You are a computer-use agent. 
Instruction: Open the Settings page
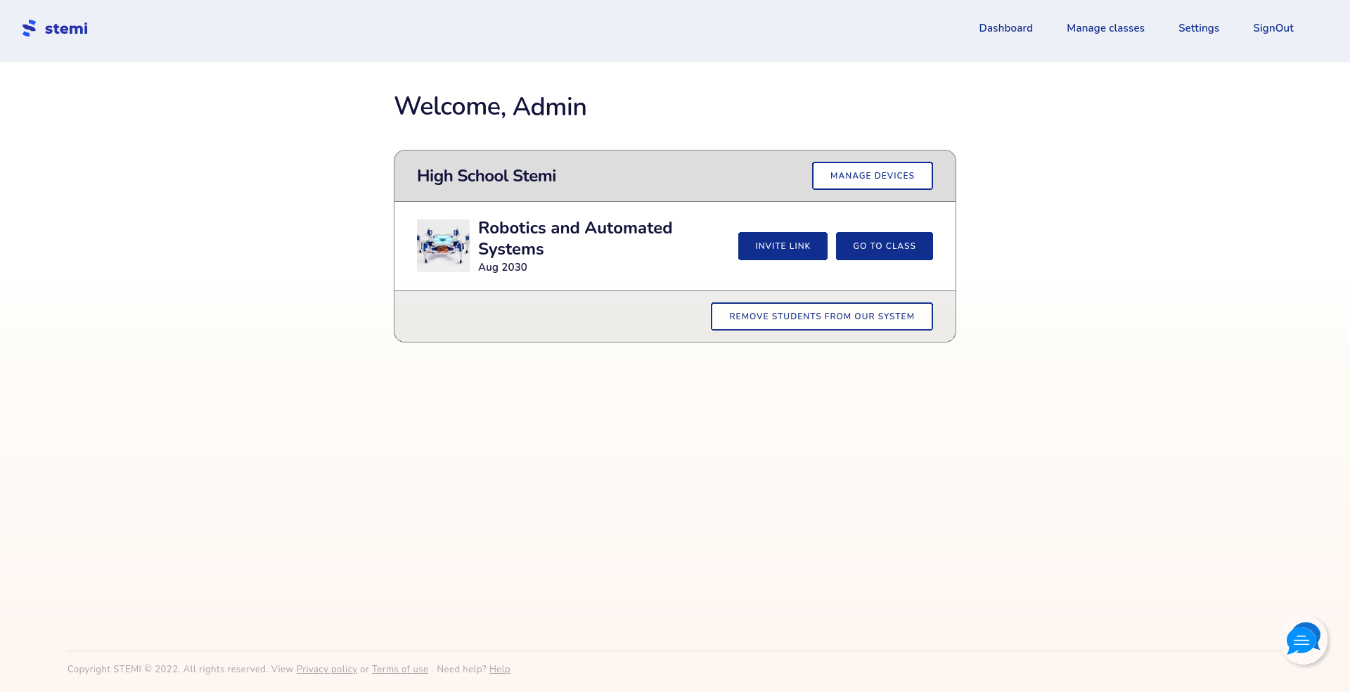pyautogui.click(x=1198, y=28)
